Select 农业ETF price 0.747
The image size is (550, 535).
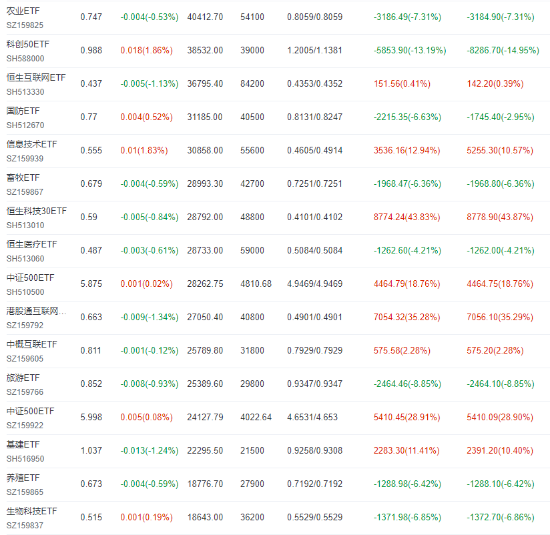[91, 17]
